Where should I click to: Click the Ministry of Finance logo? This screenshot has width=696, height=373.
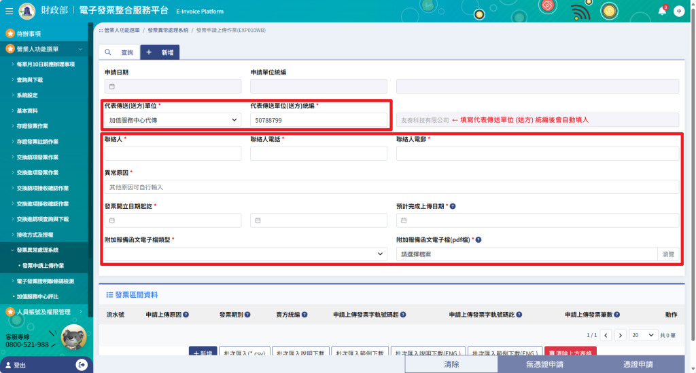[x=28, y=11]
